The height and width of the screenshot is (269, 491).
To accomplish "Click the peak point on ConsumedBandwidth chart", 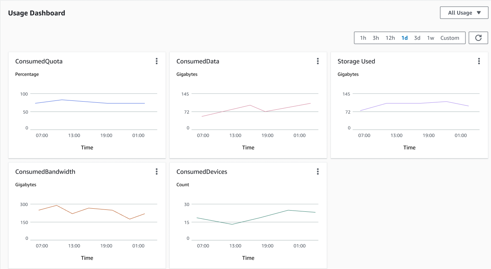I will [x=56, y=205].
